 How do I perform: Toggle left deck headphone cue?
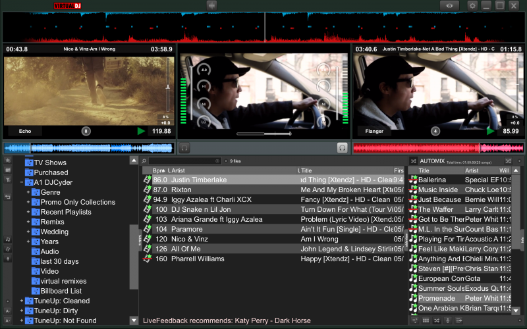[184, 147]
